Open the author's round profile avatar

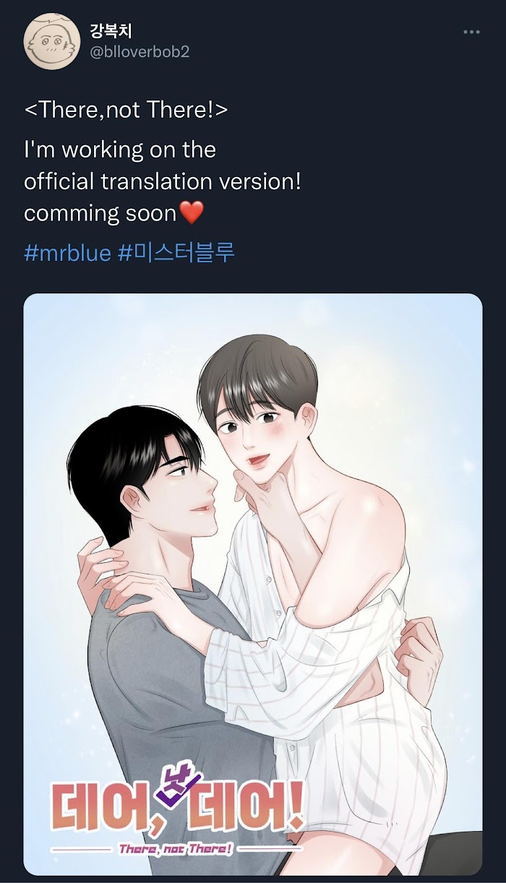coord(51,41)
